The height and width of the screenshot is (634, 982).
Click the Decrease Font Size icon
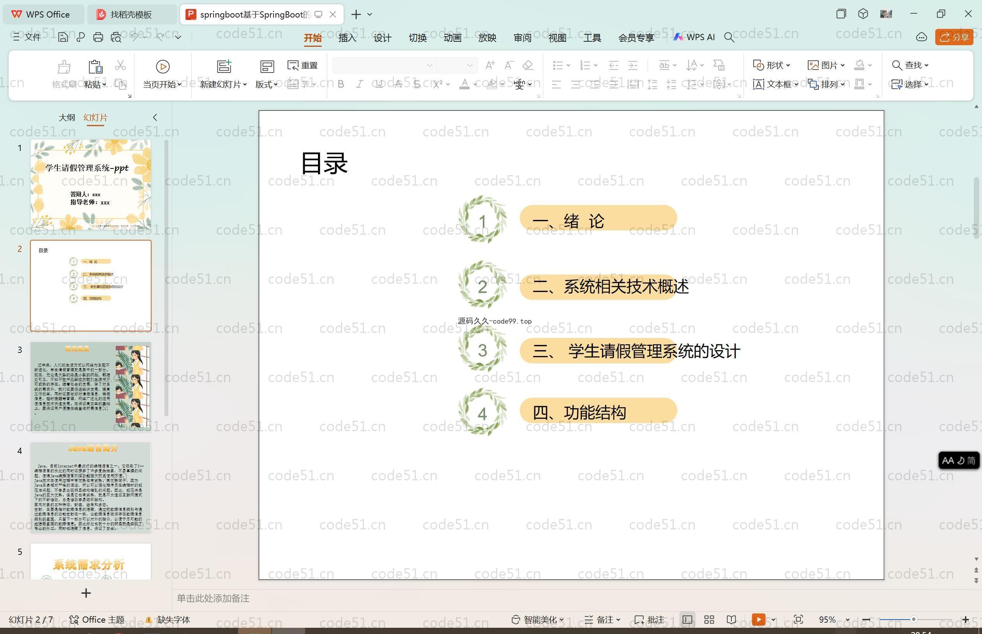(x=509, y=65)
